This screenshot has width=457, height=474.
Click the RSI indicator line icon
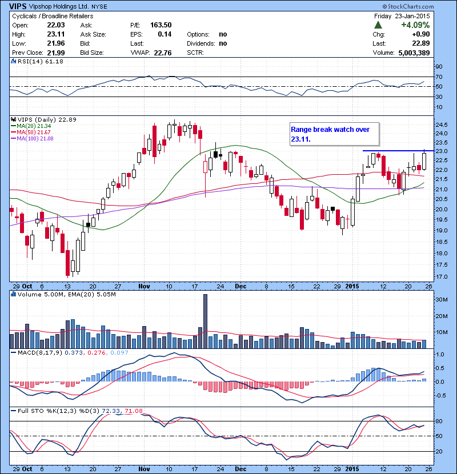(13, 61)
